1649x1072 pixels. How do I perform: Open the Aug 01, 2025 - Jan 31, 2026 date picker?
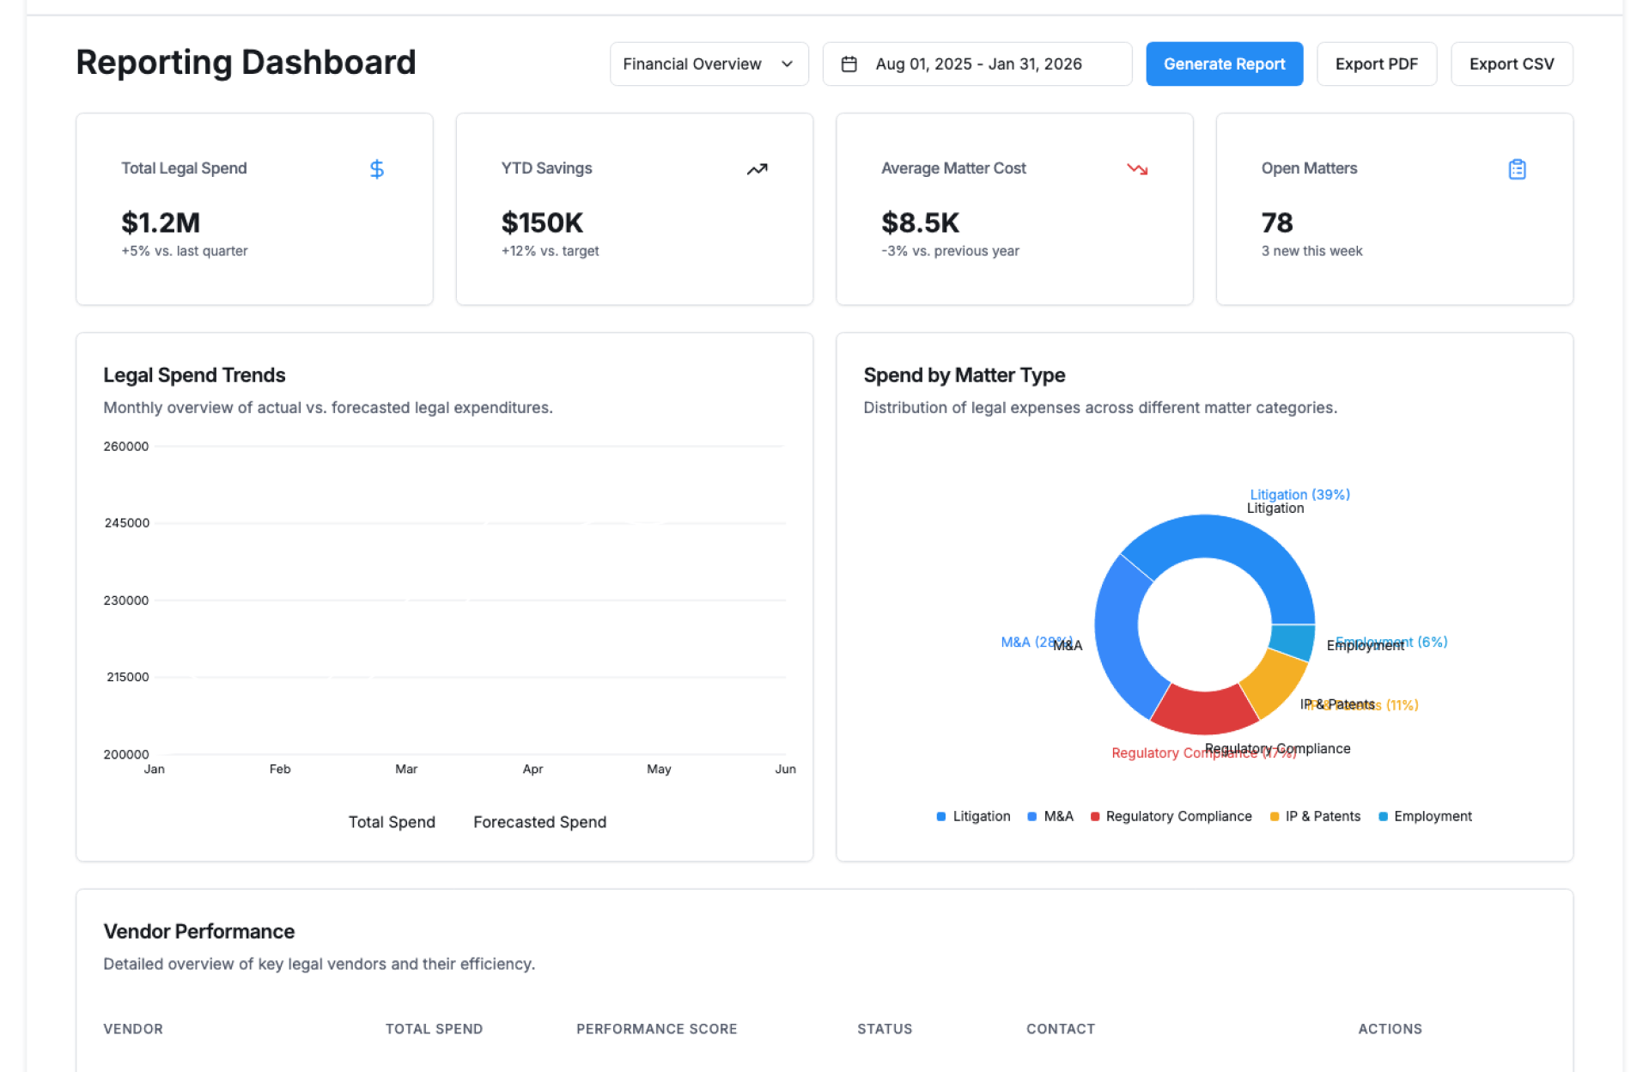point(977,64)
